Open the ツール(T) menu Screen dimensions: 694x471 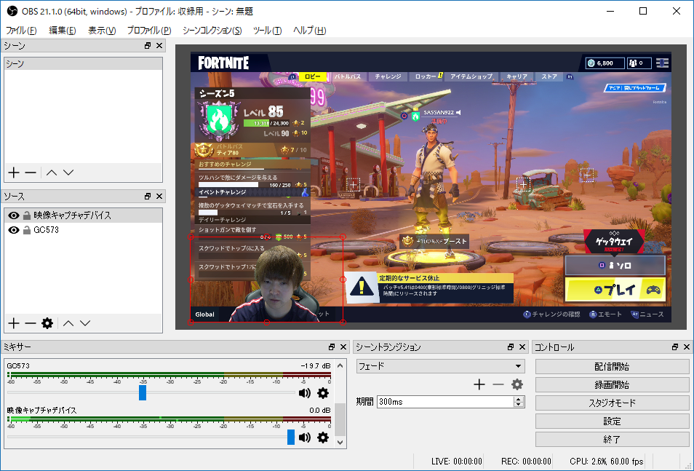click(x=267, y=30)
